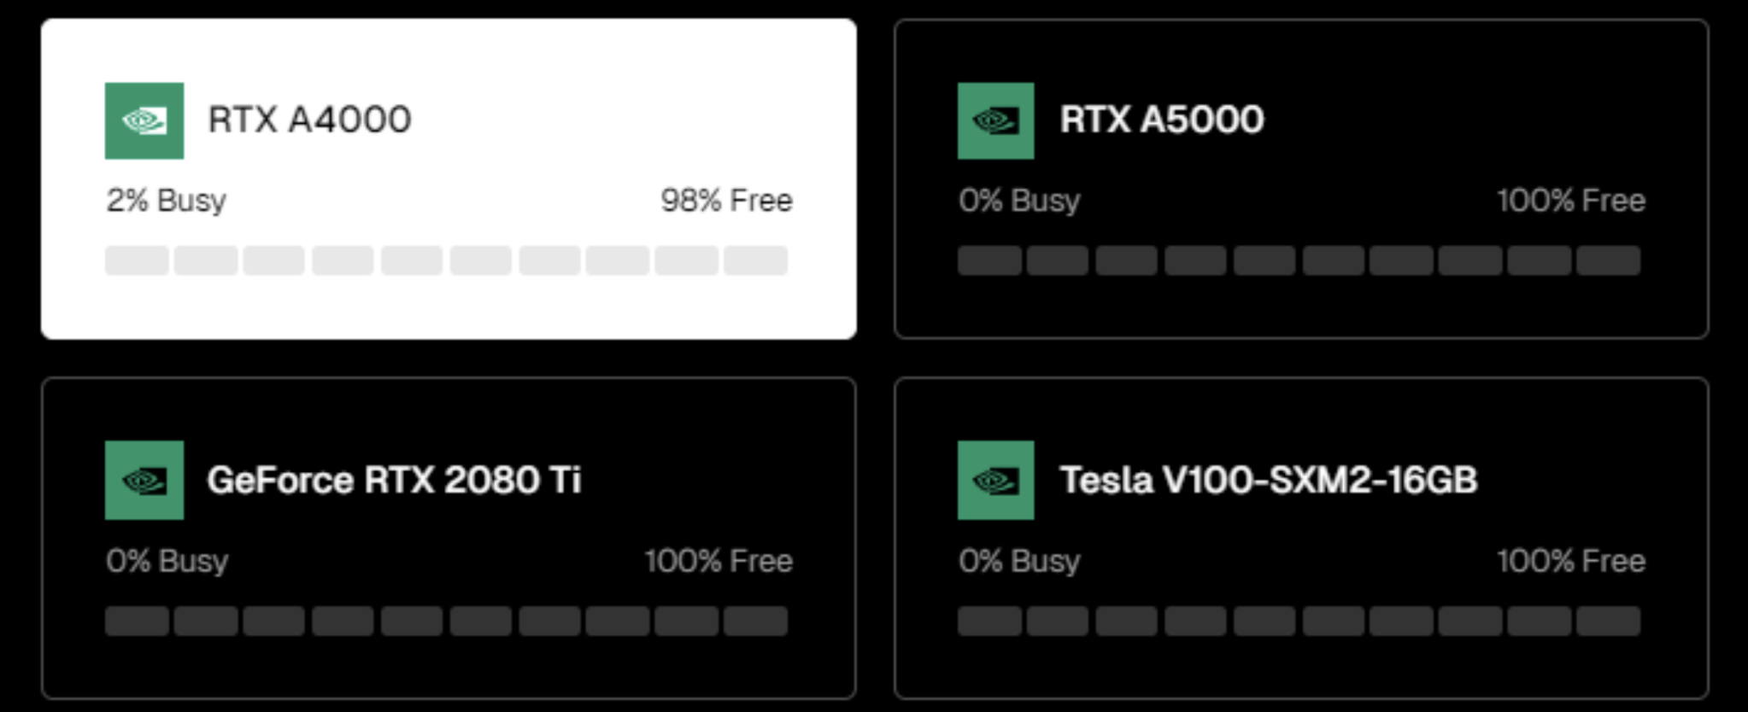Viewport: 1748px width, 712px height.
Task: Click the 2% Busy label
Action: pos(167,201)
